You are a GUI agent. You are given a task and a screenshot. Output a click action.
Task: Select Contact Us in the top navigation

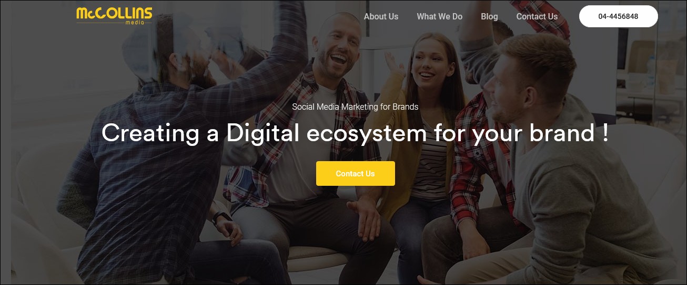tap(537, 16)
